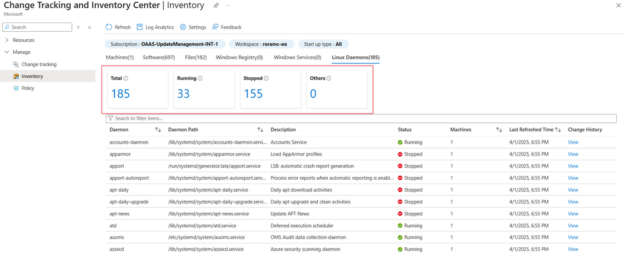The image size is (625, 254).
Task: Sort by Daemon Path column arrows
Action: [260, 130]
